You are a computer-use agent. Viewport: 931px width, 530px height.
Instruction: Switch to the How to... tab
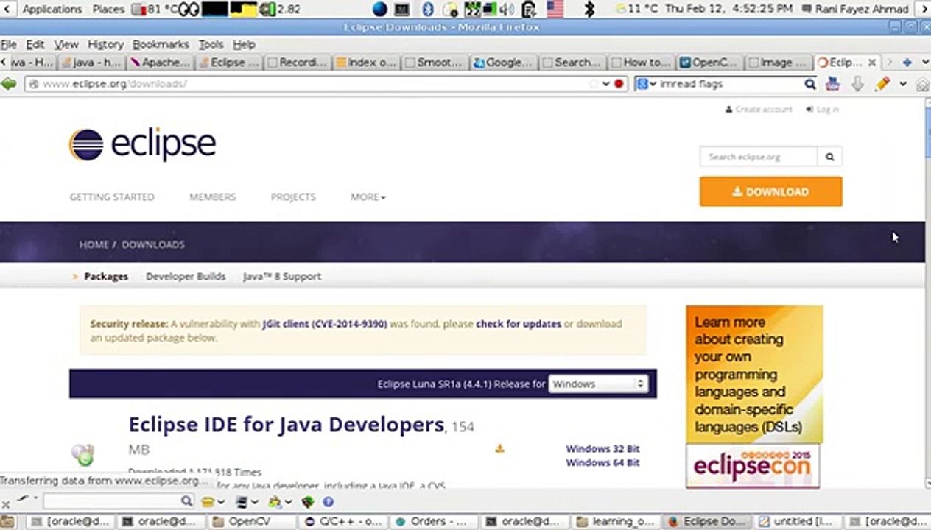(640, 63)
